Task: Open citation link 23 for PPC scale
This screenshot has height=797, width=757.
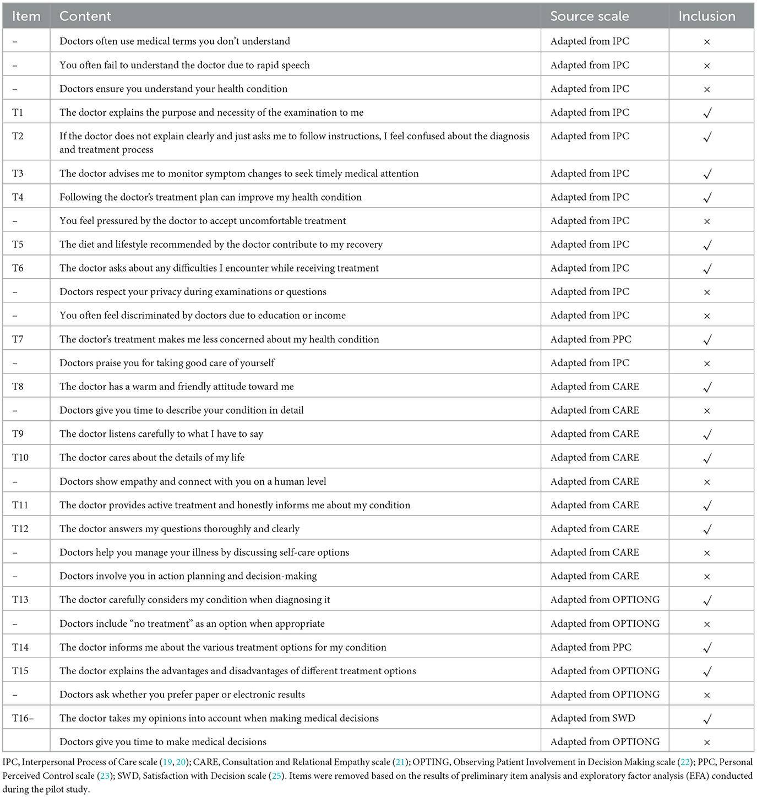Action: [x=104, y=776]
